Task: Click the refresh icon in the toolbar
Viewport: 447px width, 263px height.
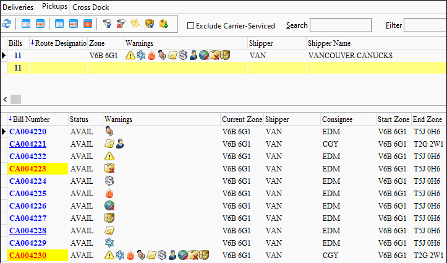Action: pyautogui.click(x=7, y=24)
